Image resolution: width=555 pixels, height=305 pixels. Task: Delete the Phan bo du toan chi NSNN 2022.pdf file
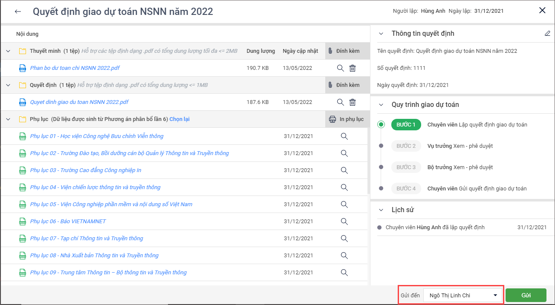click(353, 68)
